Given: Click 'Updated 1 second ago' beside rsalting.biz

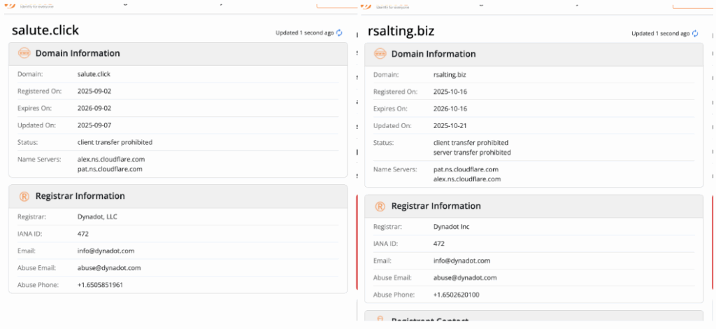Looking at the screenshot, I should pos(660,34).
